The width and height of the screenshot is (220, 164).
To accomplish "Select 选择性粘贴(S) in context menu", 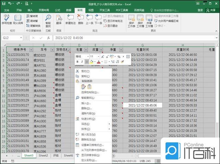I will pyautogui.click(x=93, y=92).
